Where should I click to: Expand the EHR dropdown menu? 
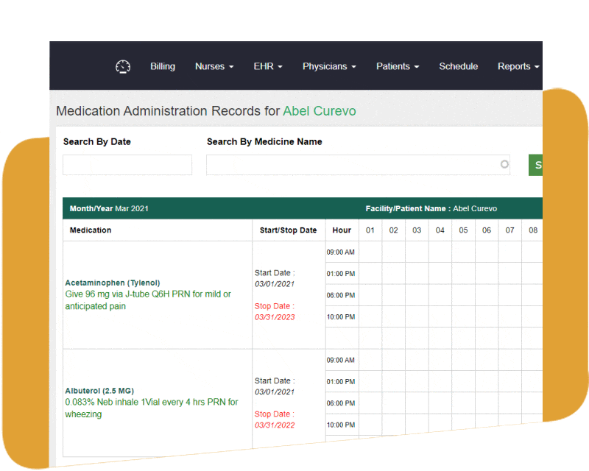pos(268,66)
